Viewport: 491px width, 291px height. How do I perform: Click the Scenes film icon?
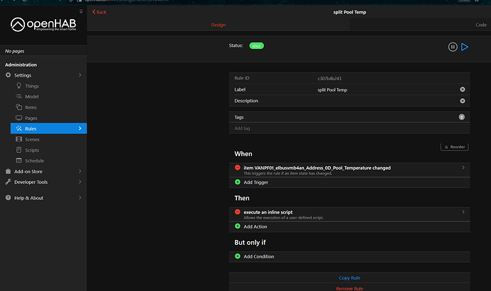coord(19,139)
